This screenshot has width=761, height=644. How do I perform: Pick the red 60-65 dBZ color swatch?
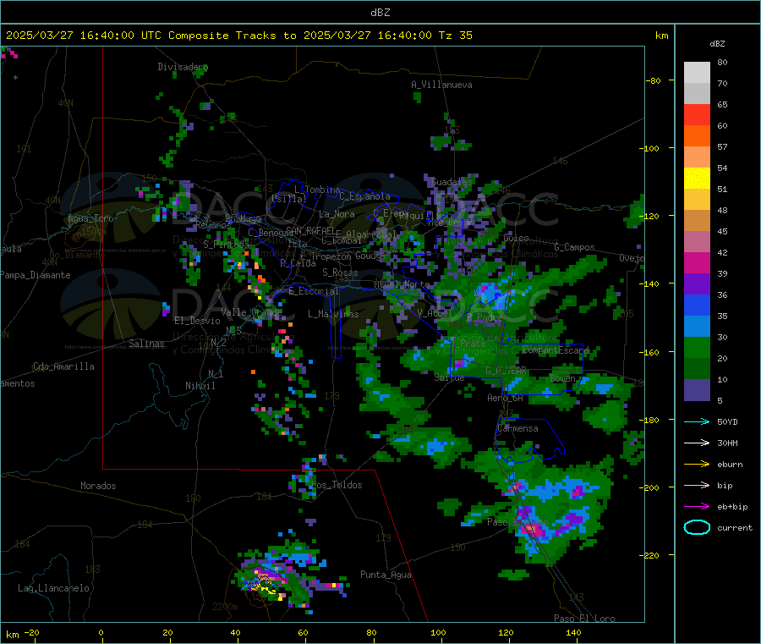[x=697, y=114]
